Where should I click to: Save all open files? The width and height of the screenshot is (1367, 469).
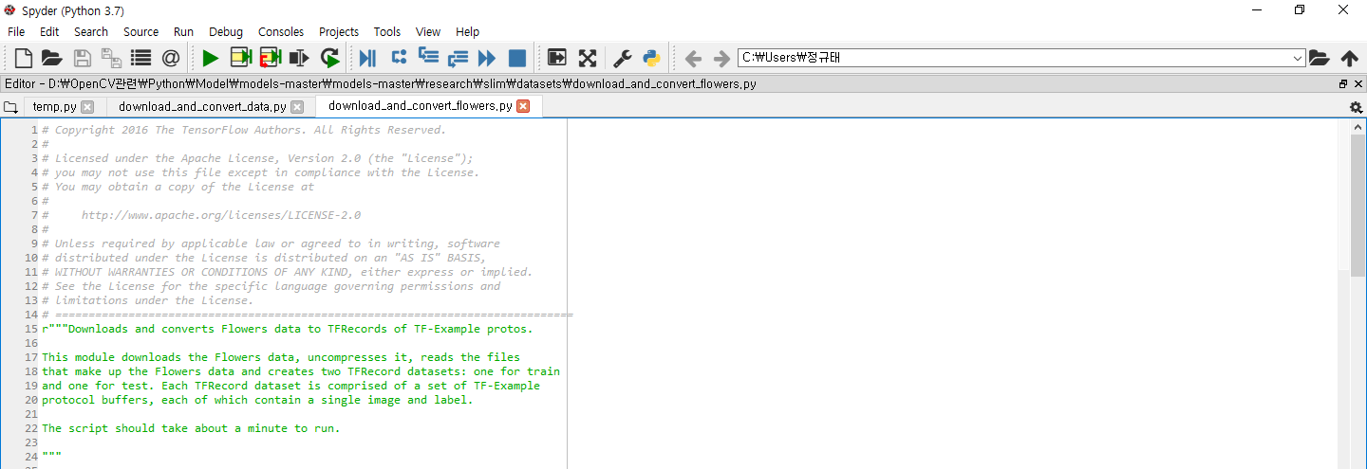tap(110, 58)
